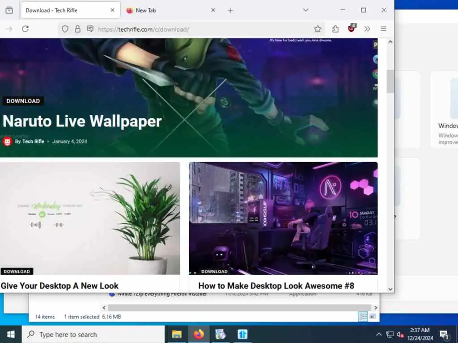Screen dimensions: 458x343
Task: Show site security padlock info
Action: [77, 29]
